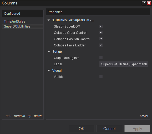Click the Configured panel header

click(23, 14)
